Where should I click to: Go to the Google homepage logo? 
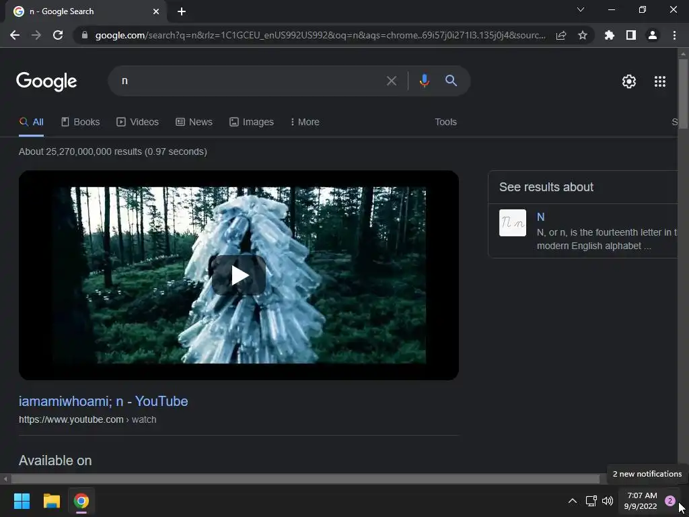[46, 81]
